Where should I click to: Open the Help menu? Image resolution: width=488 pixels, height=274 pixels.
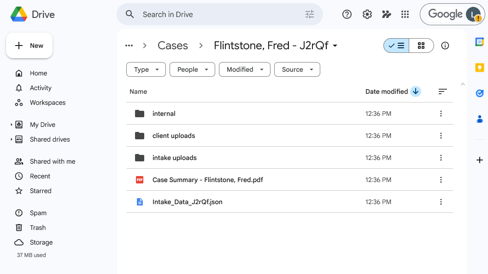tap(347, 14)
